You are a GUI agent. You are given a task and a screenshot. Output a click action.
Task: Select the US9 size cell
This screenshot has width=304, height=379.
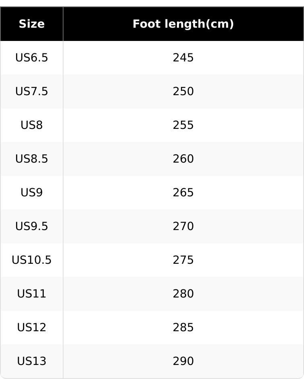pyautogui.click(x=31, y=193)
